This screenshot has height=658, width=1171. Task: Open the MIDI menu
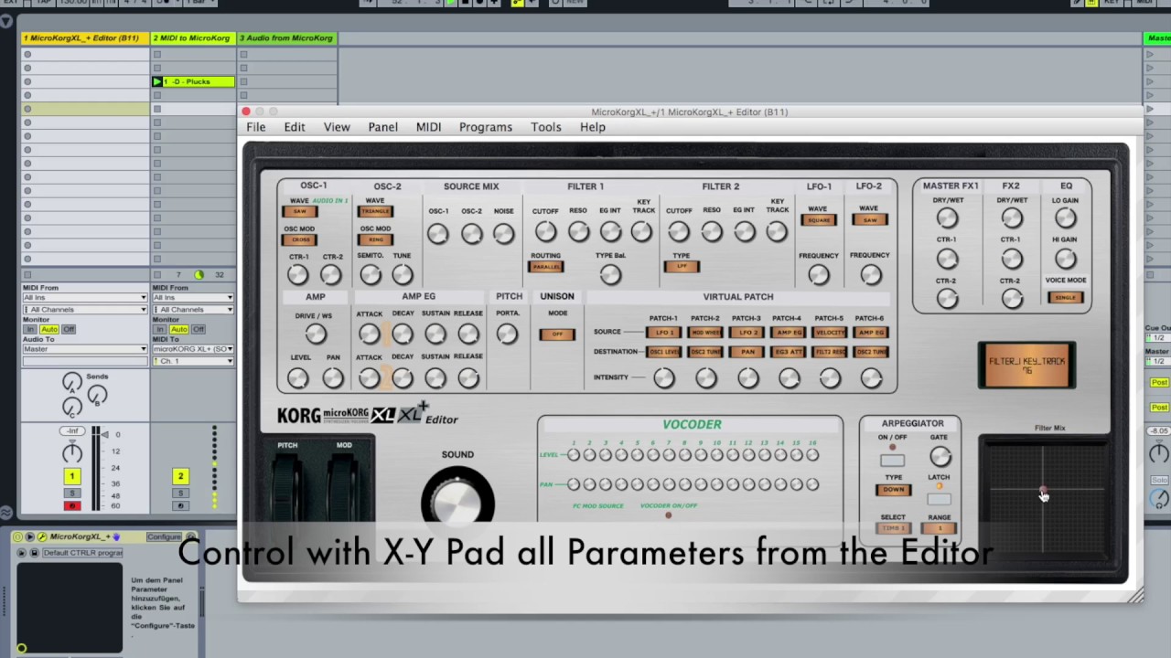[x=428, y=127]
